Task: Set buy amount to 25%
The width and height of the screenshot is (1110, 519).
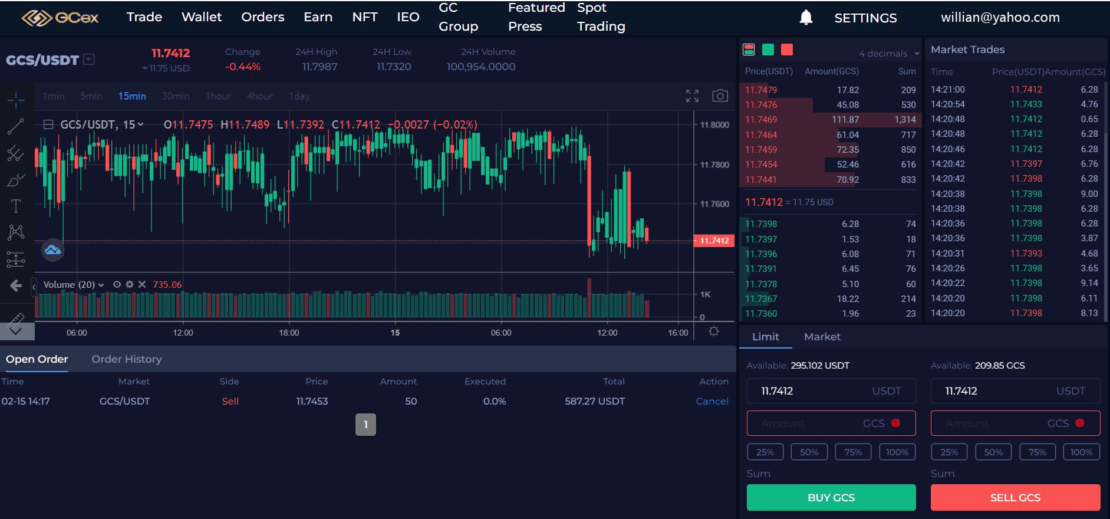Action: [x=765, y=452]
